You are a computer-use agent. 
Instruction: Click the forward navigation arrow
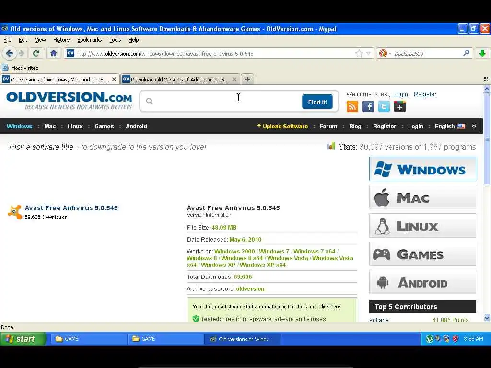coord(21,53)
